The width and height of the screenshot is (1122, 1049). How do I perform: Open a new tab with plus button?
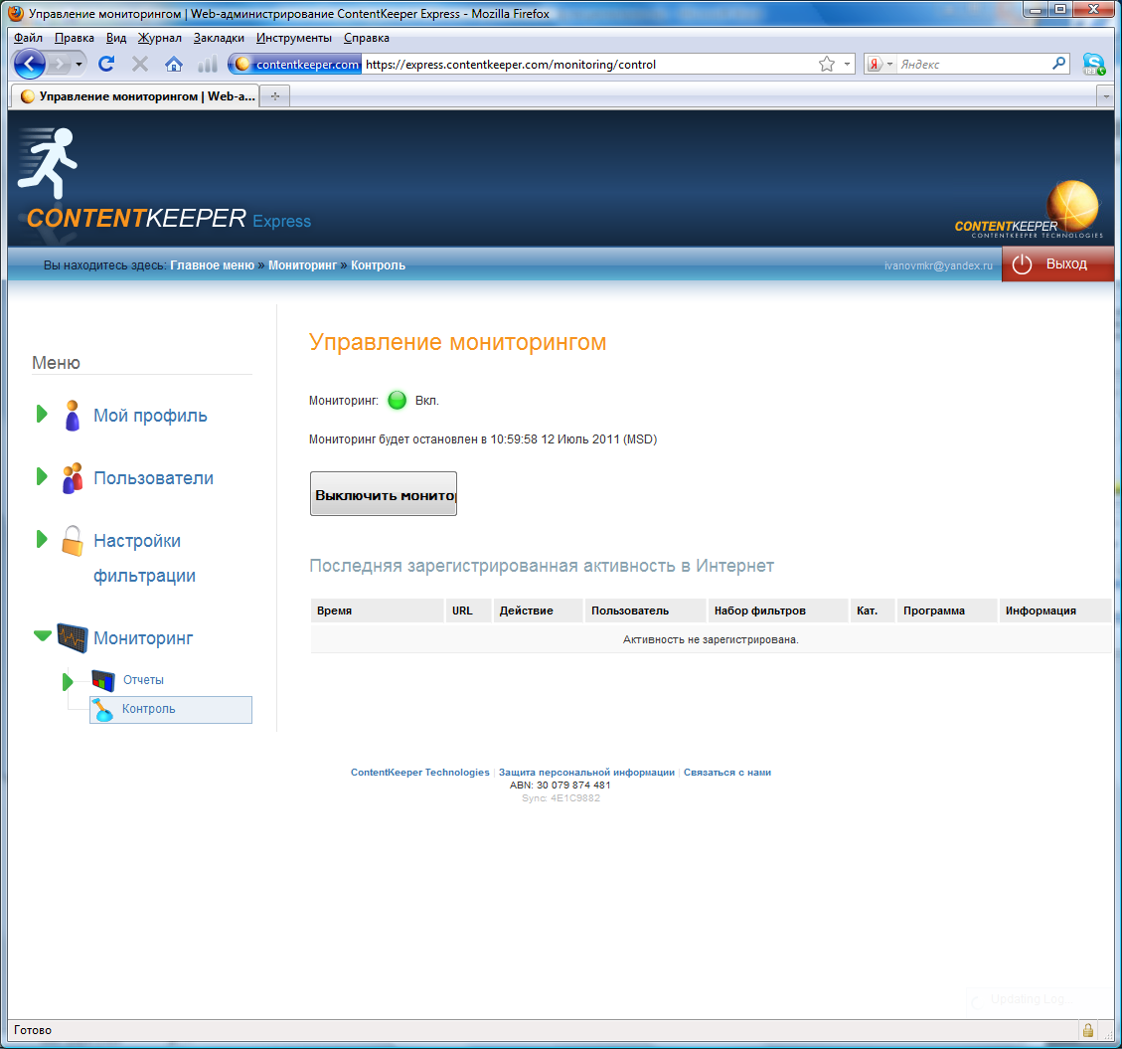click(275, 95)
